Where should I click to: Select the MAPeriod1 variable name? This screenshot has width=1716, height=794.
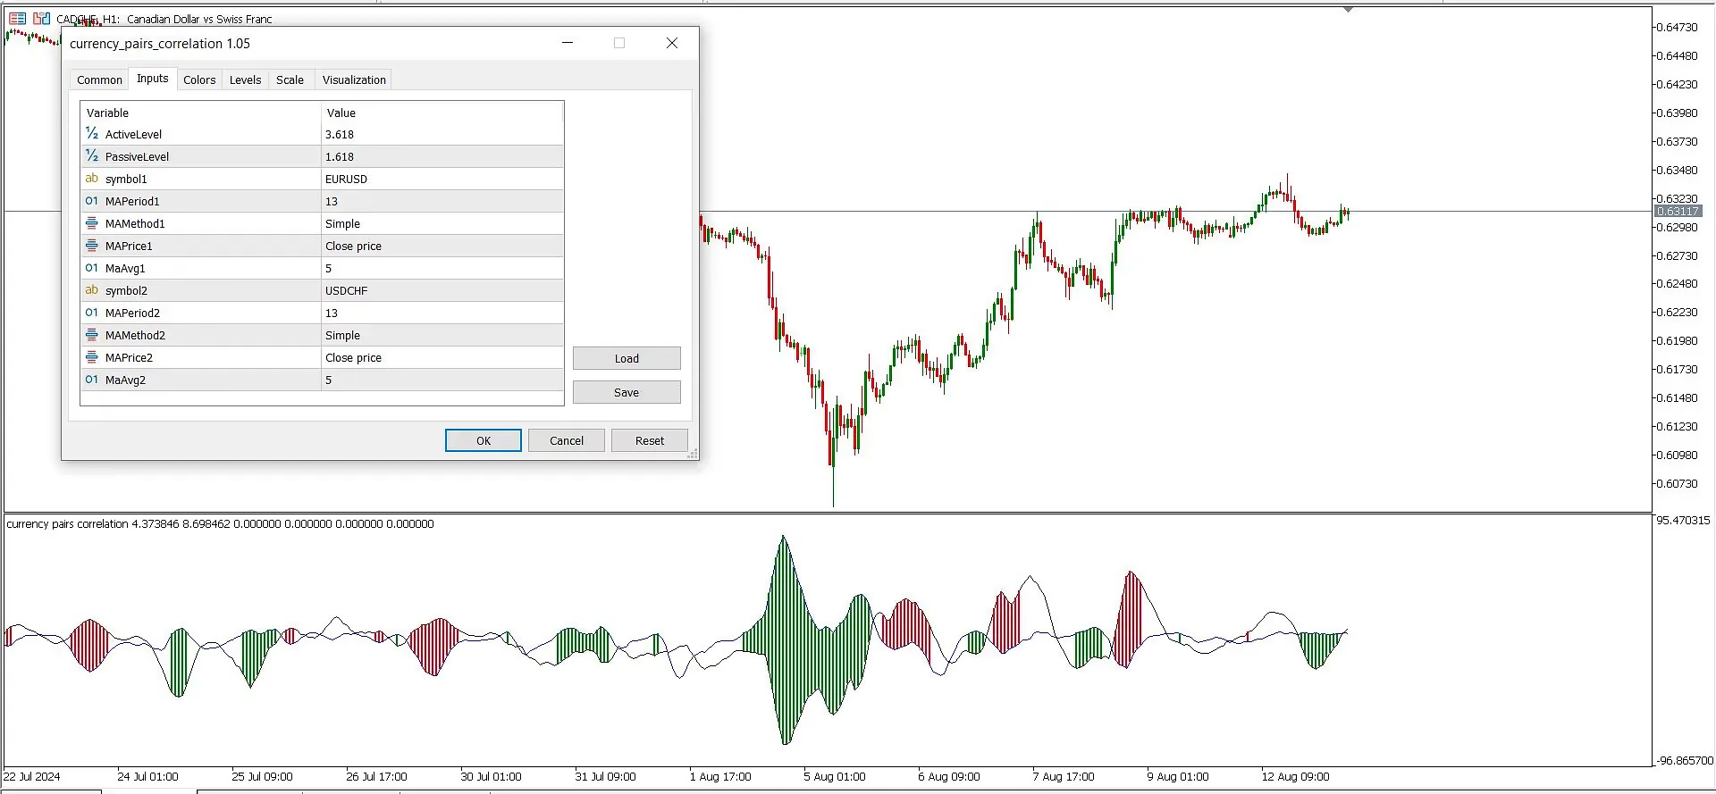(x=132, y=201)
